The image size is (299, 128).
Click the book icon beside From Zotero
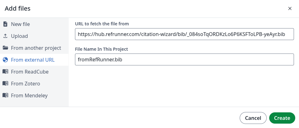pos(5,84)
